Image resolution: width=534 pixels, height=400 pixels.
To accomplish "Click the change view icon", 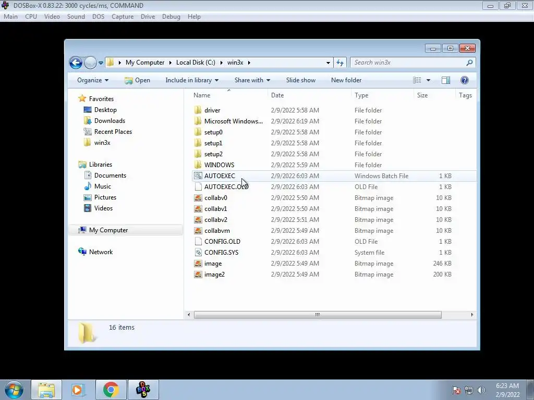I will [417, 80].
